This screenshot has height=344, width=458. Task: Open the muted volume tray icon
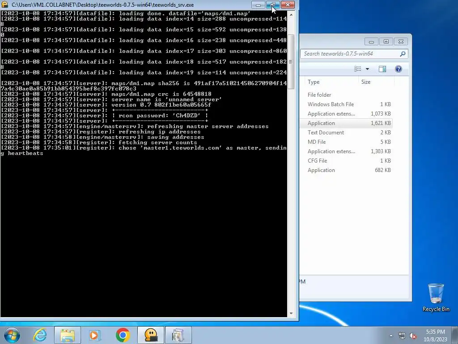[x=413, y=335]
